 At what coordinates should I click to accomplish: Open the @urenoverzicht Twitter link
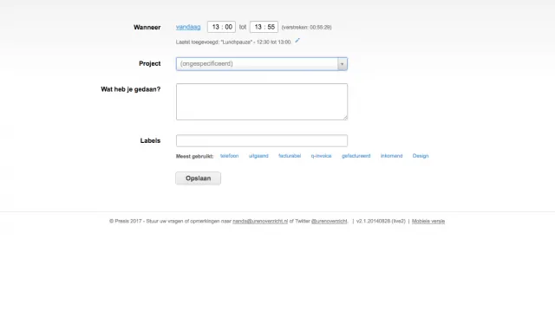coord(330,222)
